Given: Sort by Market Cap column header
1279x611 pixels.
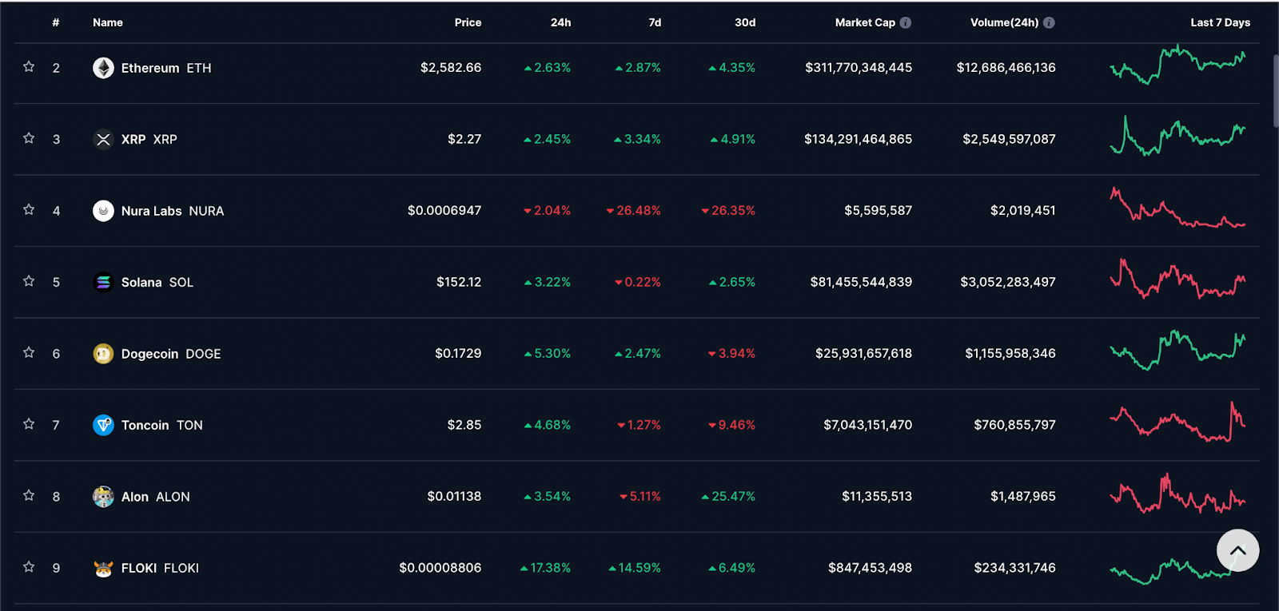Looking at the screenshot, I should pos(865,22).
